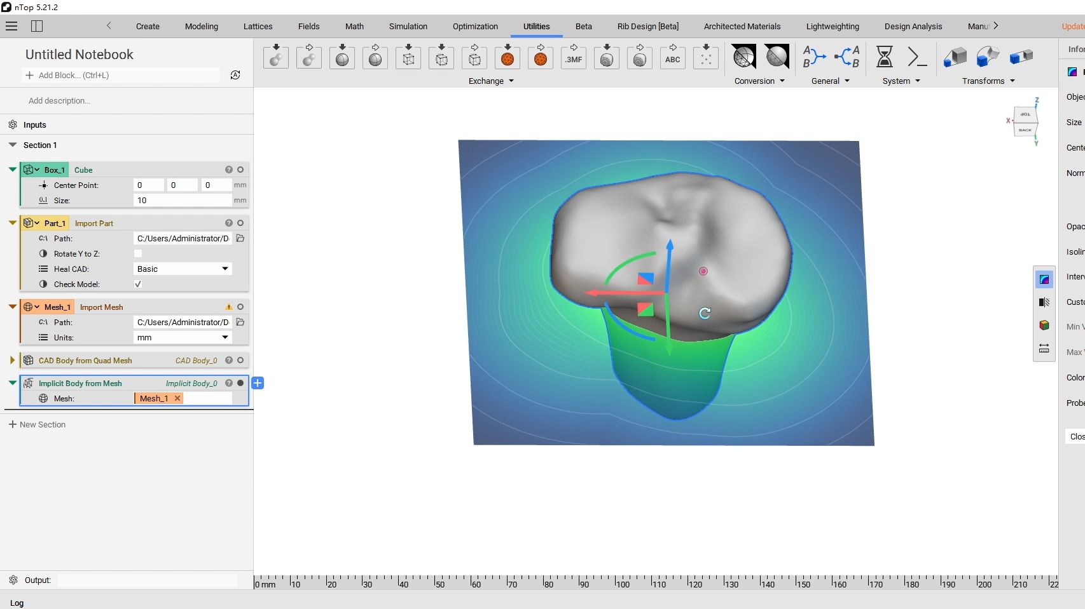
Task: Browse for Part_1 file path folder icon
Action: click(240, 238)
